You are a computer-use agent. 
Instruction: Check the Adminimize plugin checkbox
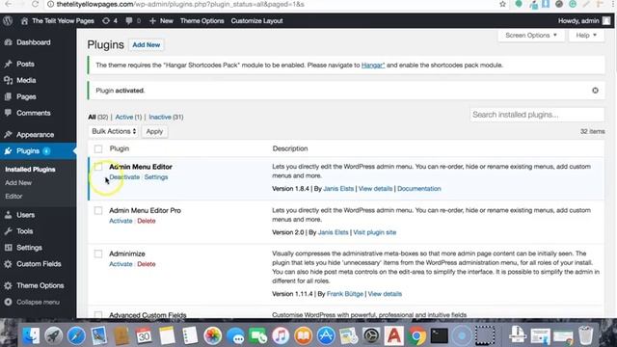tap(98, 254)
